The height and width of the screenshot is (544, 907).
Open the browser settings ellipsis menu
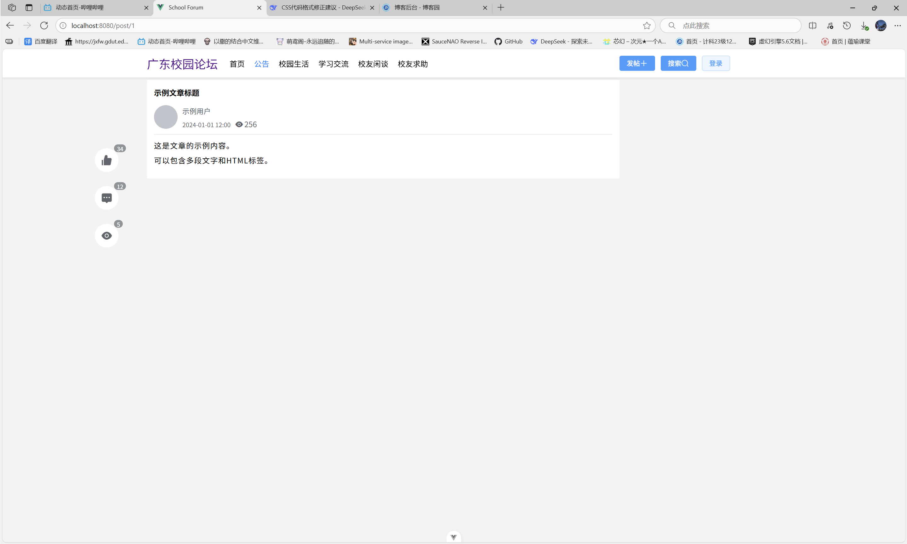[x=897, y=26]
